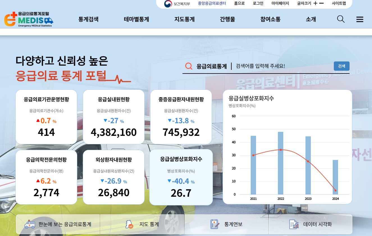This screenshot has width=372, height=236.
Task: Decrease font size with minus icon
Action: coord(321,3)
